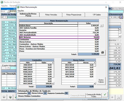Click Mês header in Comissões table
Screen dimensions: 124x101
click(28, 63)
